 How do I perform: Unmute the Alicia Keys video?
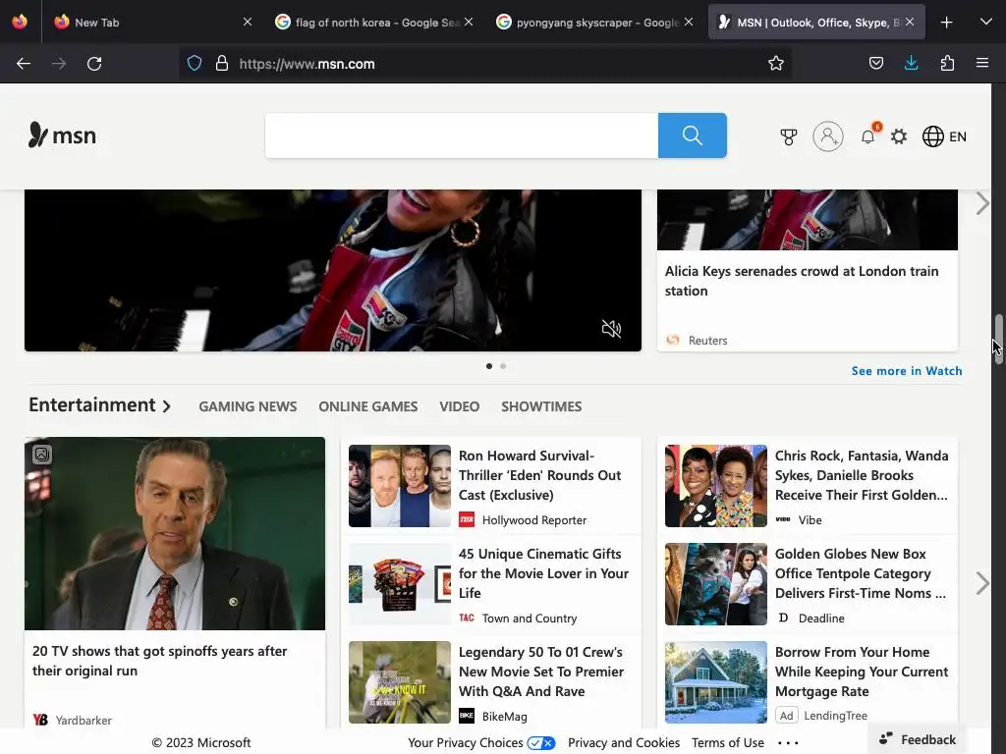tap(611, 329)
